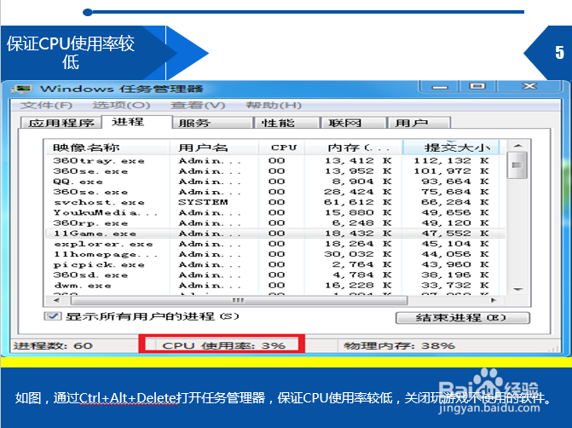Screen dimensions: 572x428
Task: Click the 进程数: 60 status entry
Action: [53, 345]
